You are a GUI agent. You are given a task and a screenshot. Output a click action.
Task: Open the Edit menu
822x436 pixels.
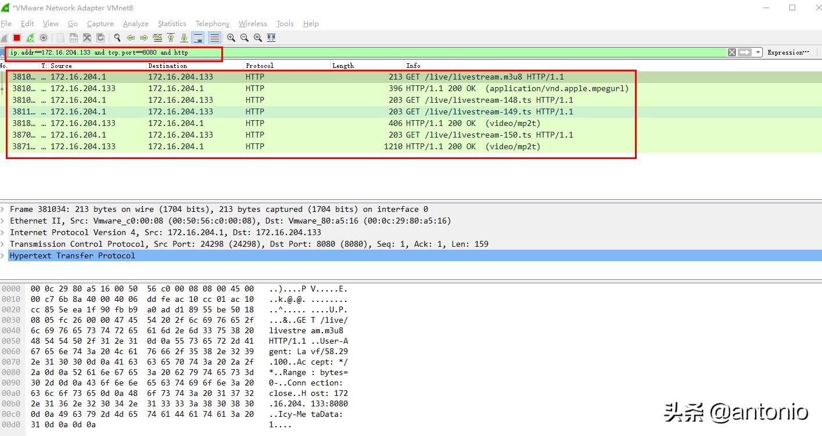[27, 24]
